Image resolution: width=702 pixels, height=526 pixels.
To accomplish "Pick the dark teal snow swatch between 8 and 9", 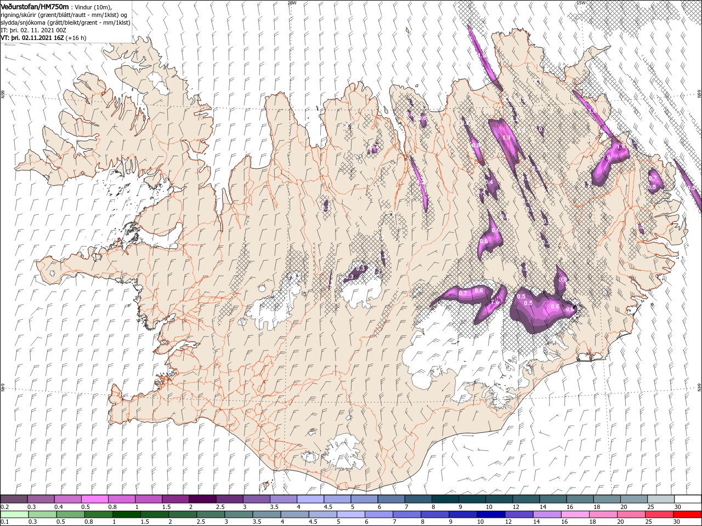I will pyautogui.click(x=445, y=499).
